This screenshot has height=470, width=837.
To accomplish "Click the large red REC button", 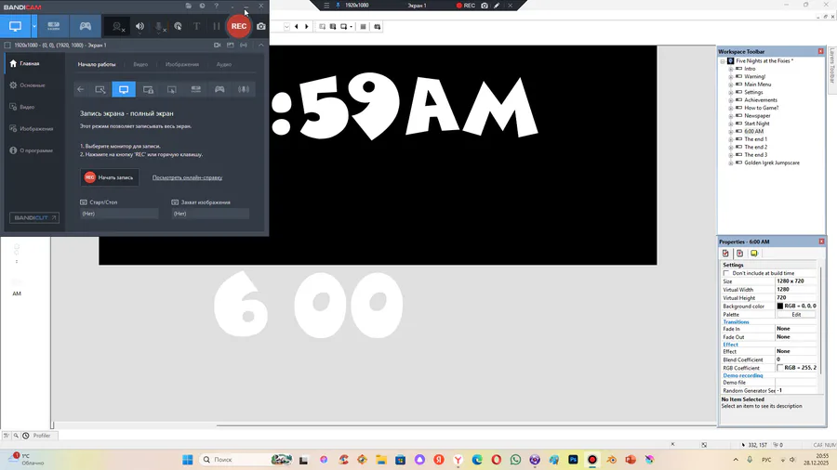I will pyautogui.click(x=239, y=26).
